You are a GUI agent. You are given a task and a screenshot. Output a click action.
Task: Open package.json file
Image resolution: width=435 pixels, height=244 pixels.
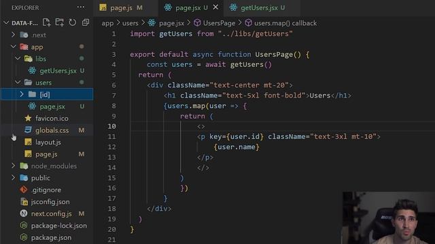click(51, 237)
